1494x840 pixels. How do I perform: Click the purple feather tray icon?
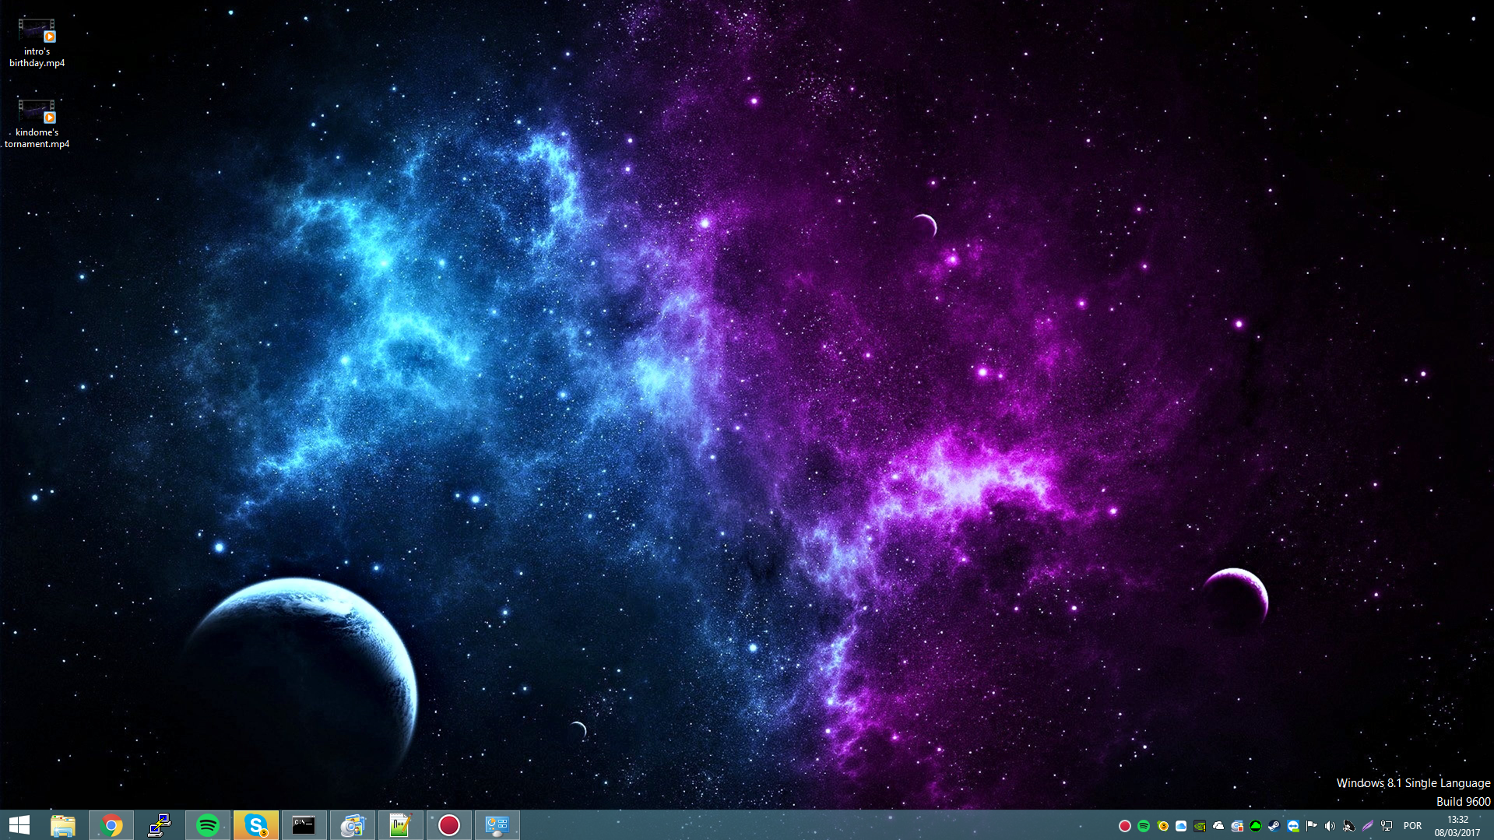click(1368, 826)
